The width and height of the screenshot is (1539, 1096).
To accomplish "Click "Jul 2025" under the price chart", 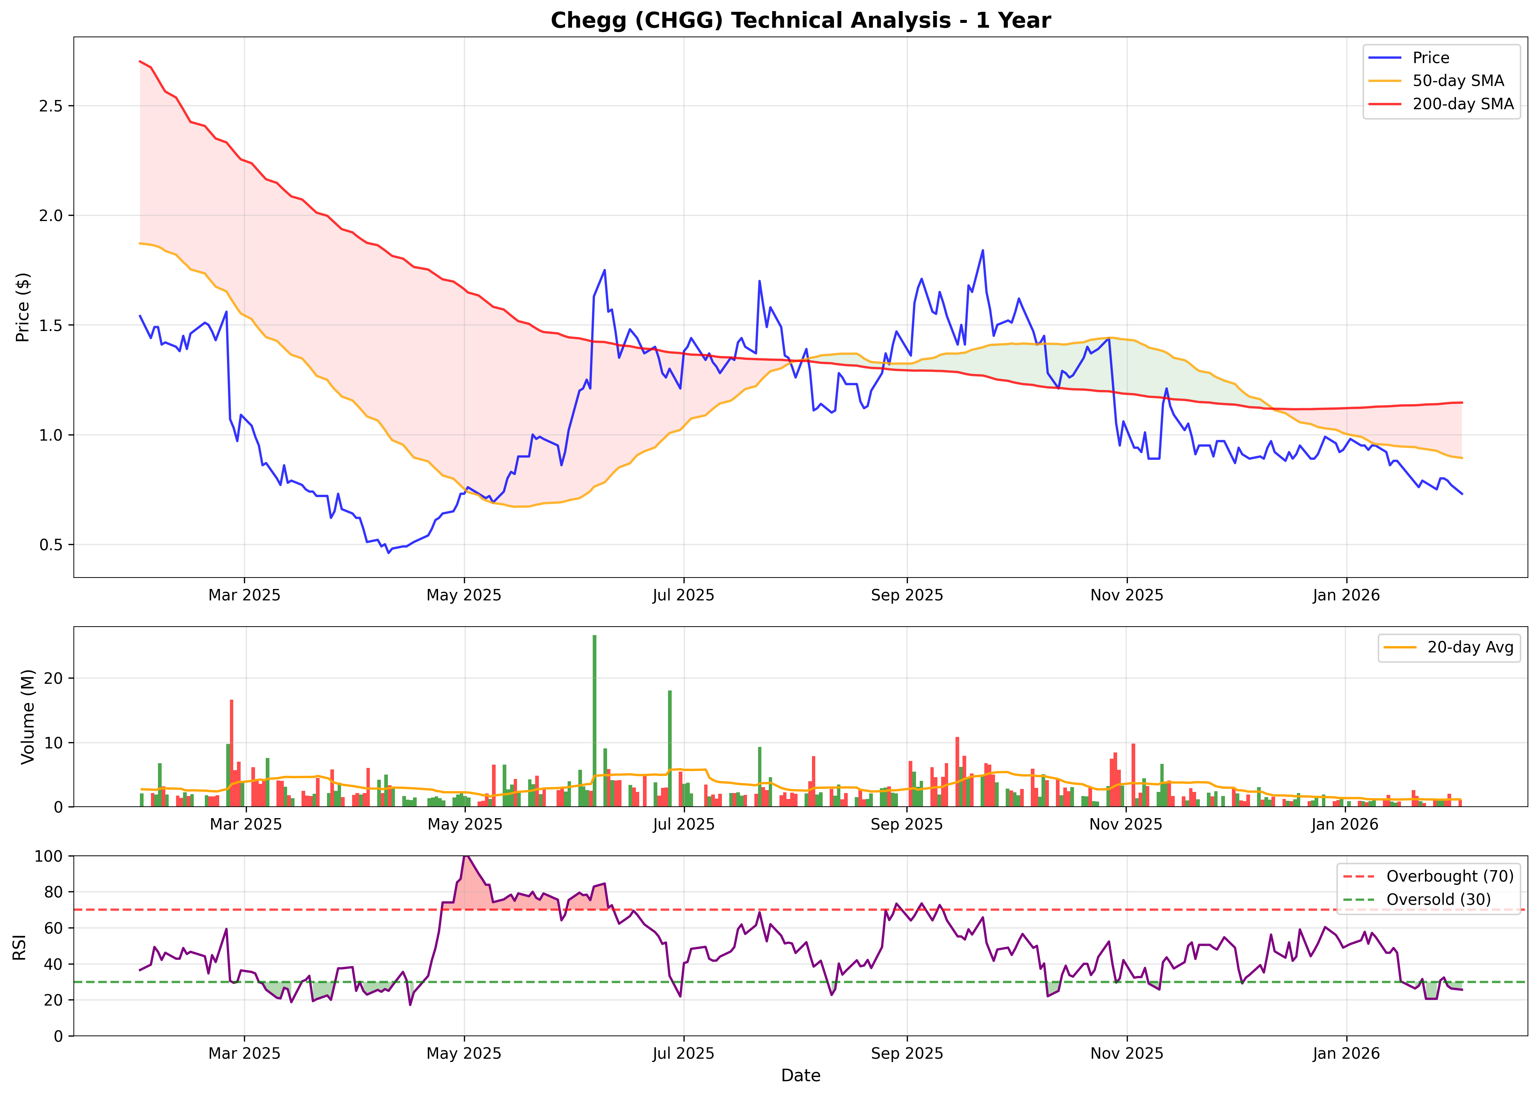I will click(683, 595).
